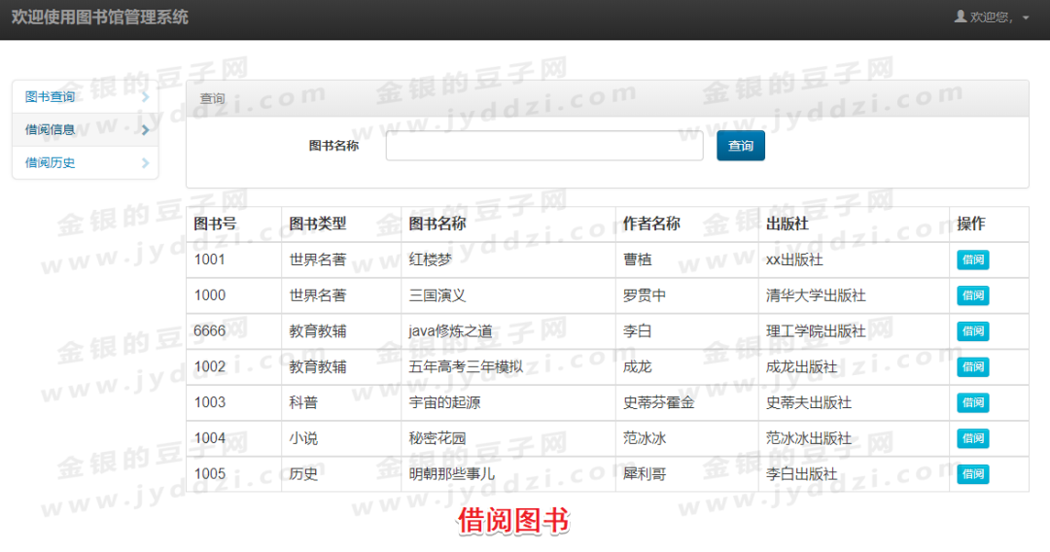Click the author name 范冰冰
Screen dimensions: 1050x552
click(645, 438)
